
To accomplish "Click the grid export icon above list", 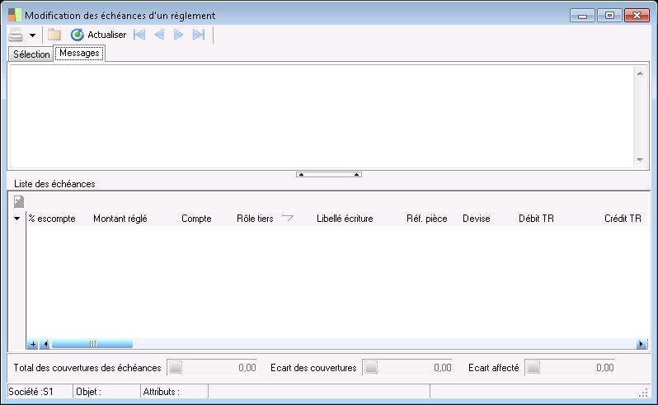I will [x=19, y=202].
